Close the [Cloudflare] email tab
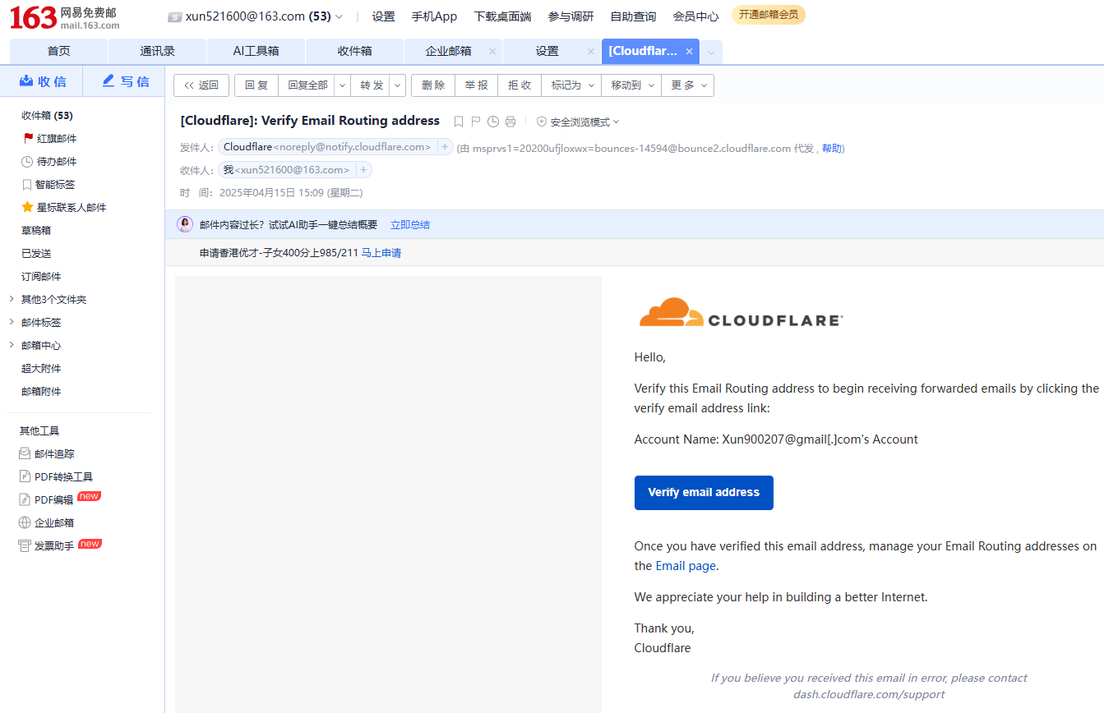Image resolution: width=1104 pixels, height=713 pixels. pos(689,51)
